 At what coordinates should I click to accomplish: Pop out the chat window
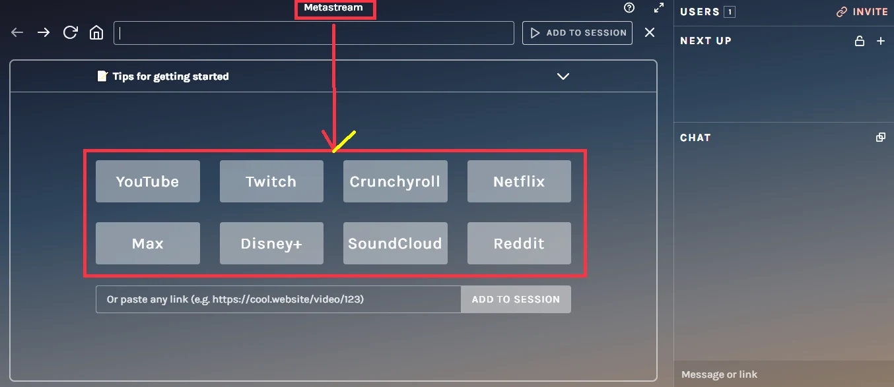click(x=880, y=138)
